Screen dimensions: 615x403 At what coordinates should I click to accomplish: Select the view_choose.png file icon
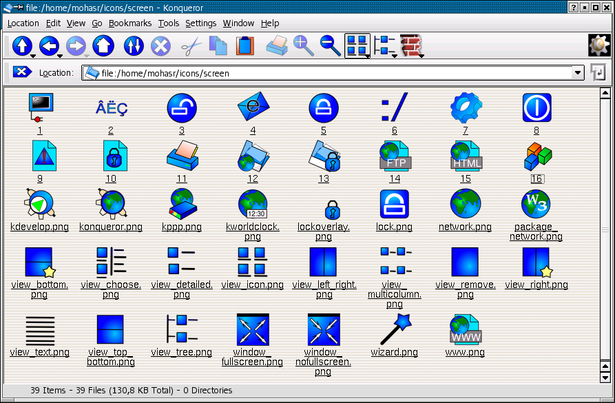(x=111, y=262)
